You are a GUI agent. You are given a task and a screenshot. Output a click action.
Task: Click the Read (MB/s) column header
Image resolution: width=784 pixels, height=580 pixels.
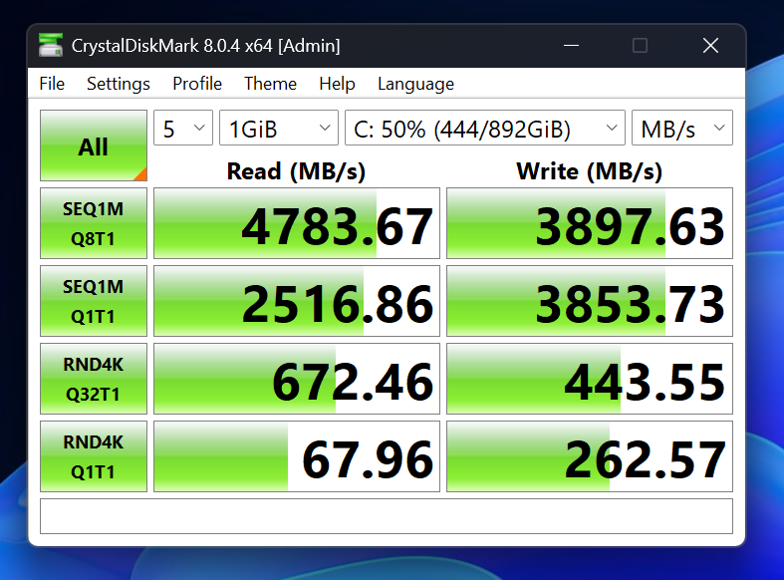296,171
